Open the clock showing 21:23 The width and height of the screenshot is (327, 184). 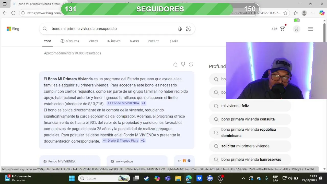309,178
